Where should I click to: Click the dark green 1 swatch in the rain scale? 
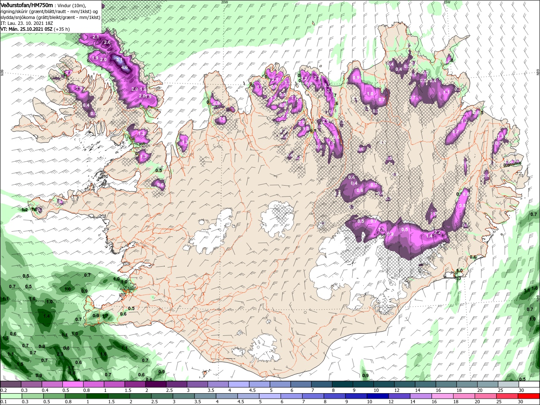coord(97,396)
